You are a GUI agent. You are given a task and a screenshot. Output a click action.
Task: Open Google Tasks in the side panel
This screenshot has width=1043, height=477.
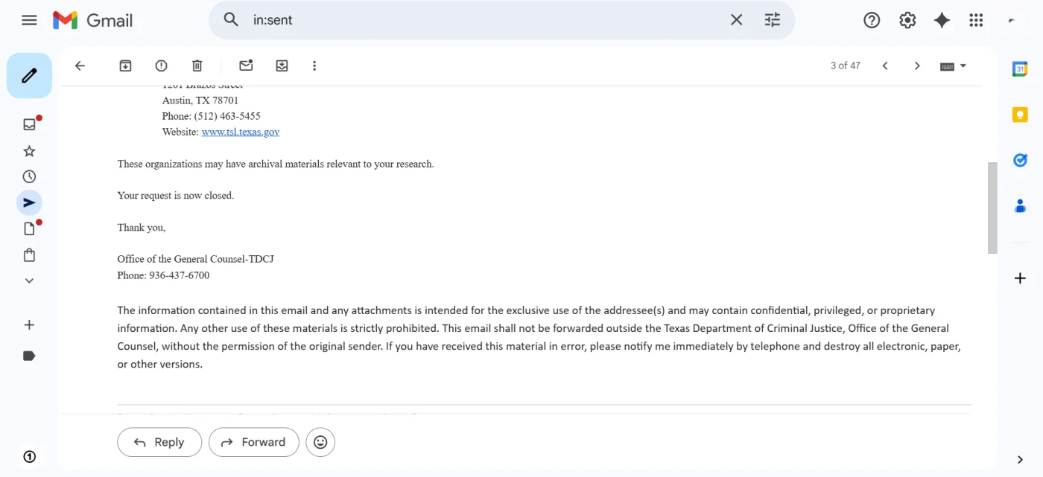pyautogui.click(x=1020, y=159)
